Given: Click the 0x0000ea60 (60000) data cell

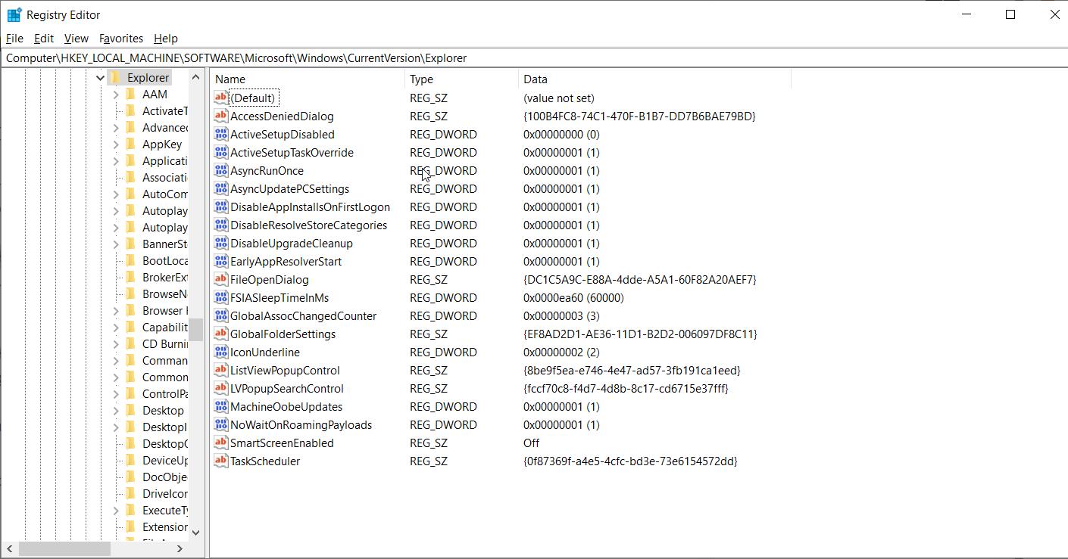Looking at the screenshot, I should coord(573,297).
